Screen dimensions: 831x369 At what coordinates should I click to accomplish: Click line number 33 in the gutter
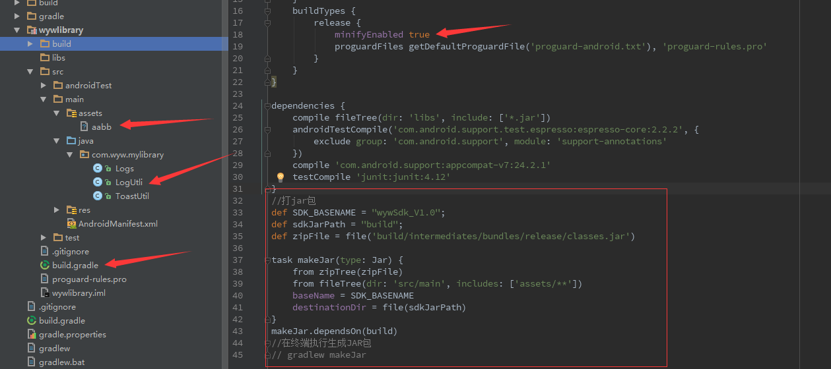238,212
